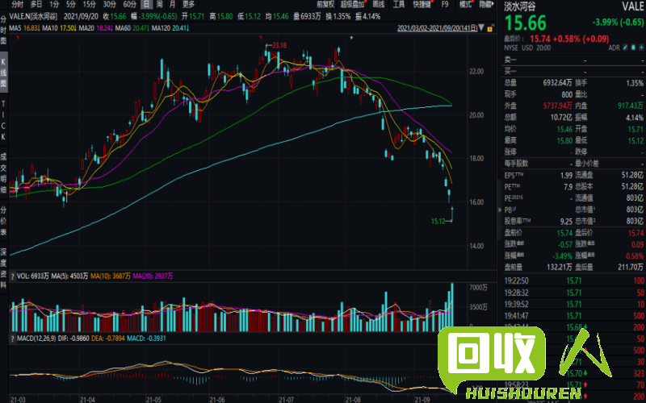Screen dimensions: 646x403
Task: Click the 外盘 5737.94万 value
Action: coord(557,106)
